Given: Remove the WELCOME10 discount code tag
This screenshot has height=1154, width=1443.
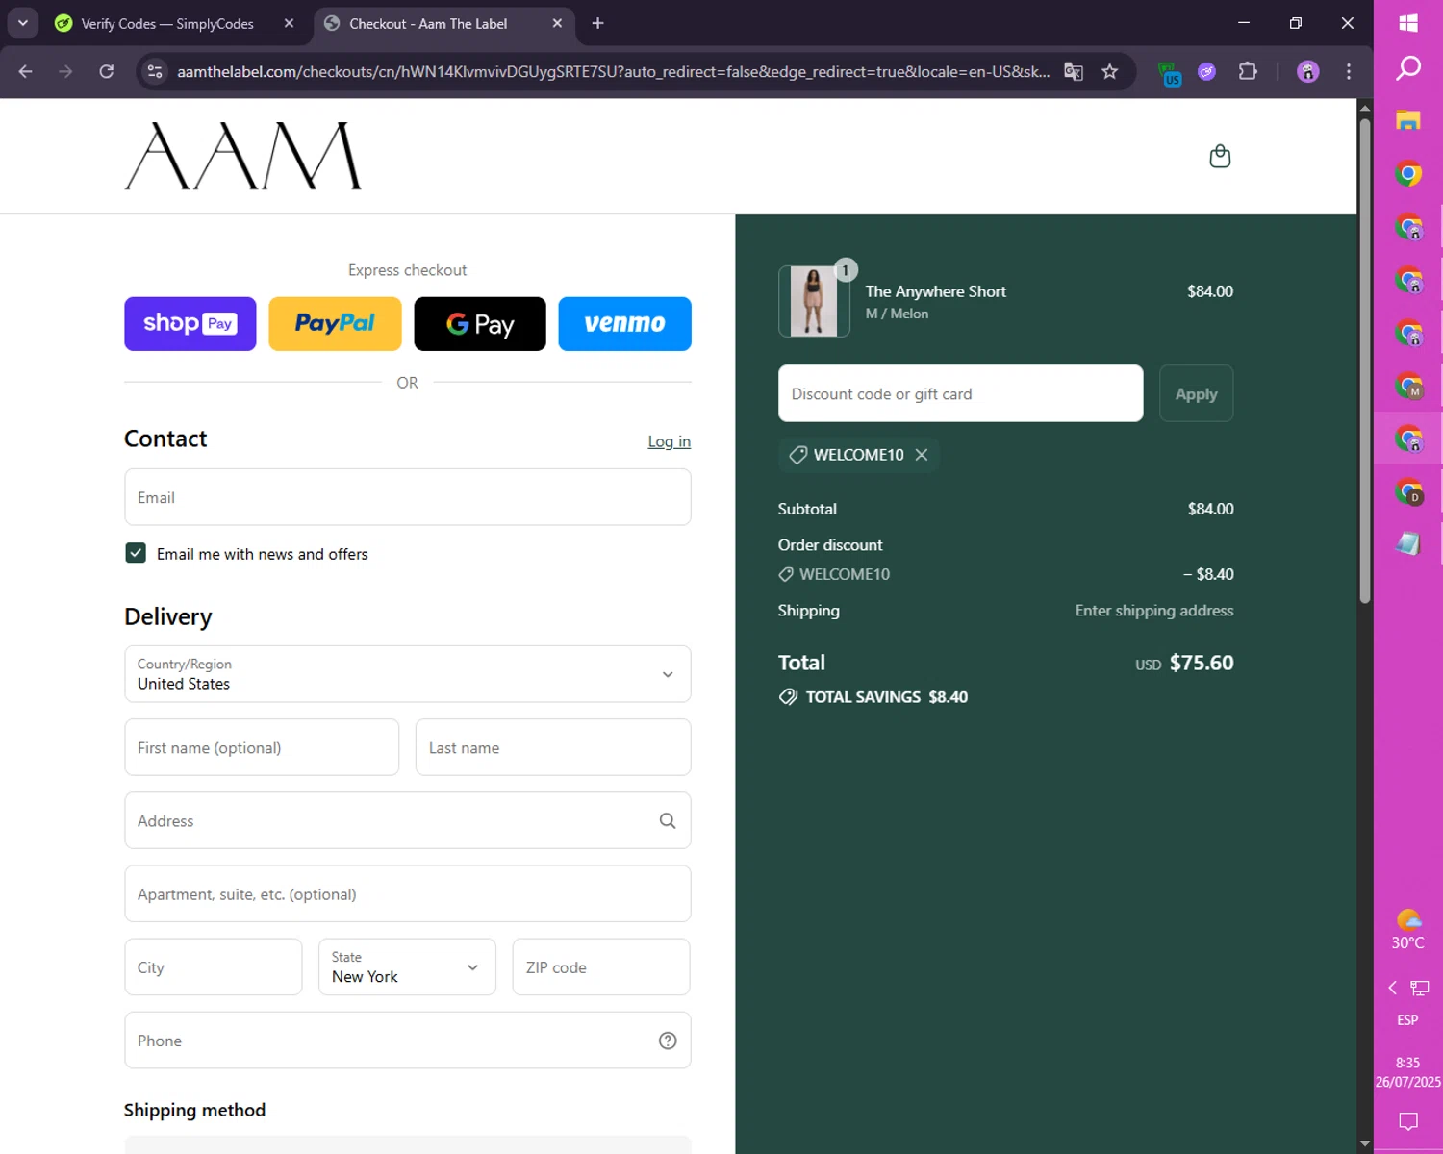Looking at the screenshot, I should (922, 455).
